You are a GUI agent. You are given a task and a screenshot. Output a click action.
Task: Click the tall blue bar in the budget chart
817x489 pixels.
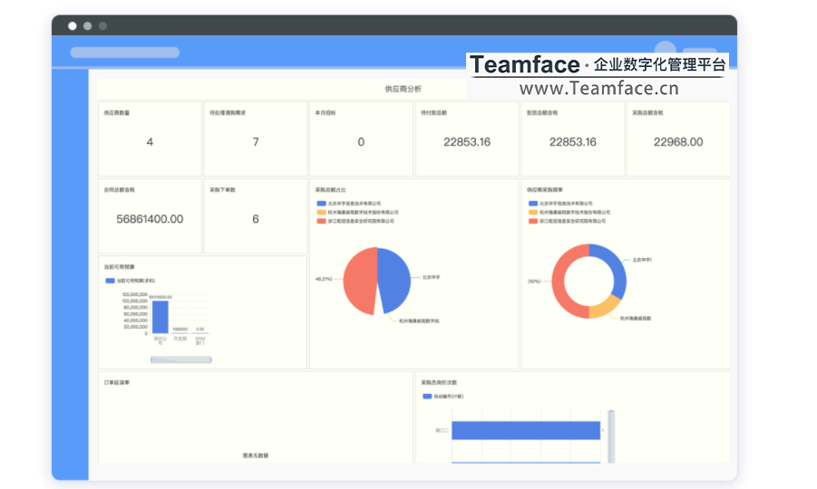tap(160, 317)
